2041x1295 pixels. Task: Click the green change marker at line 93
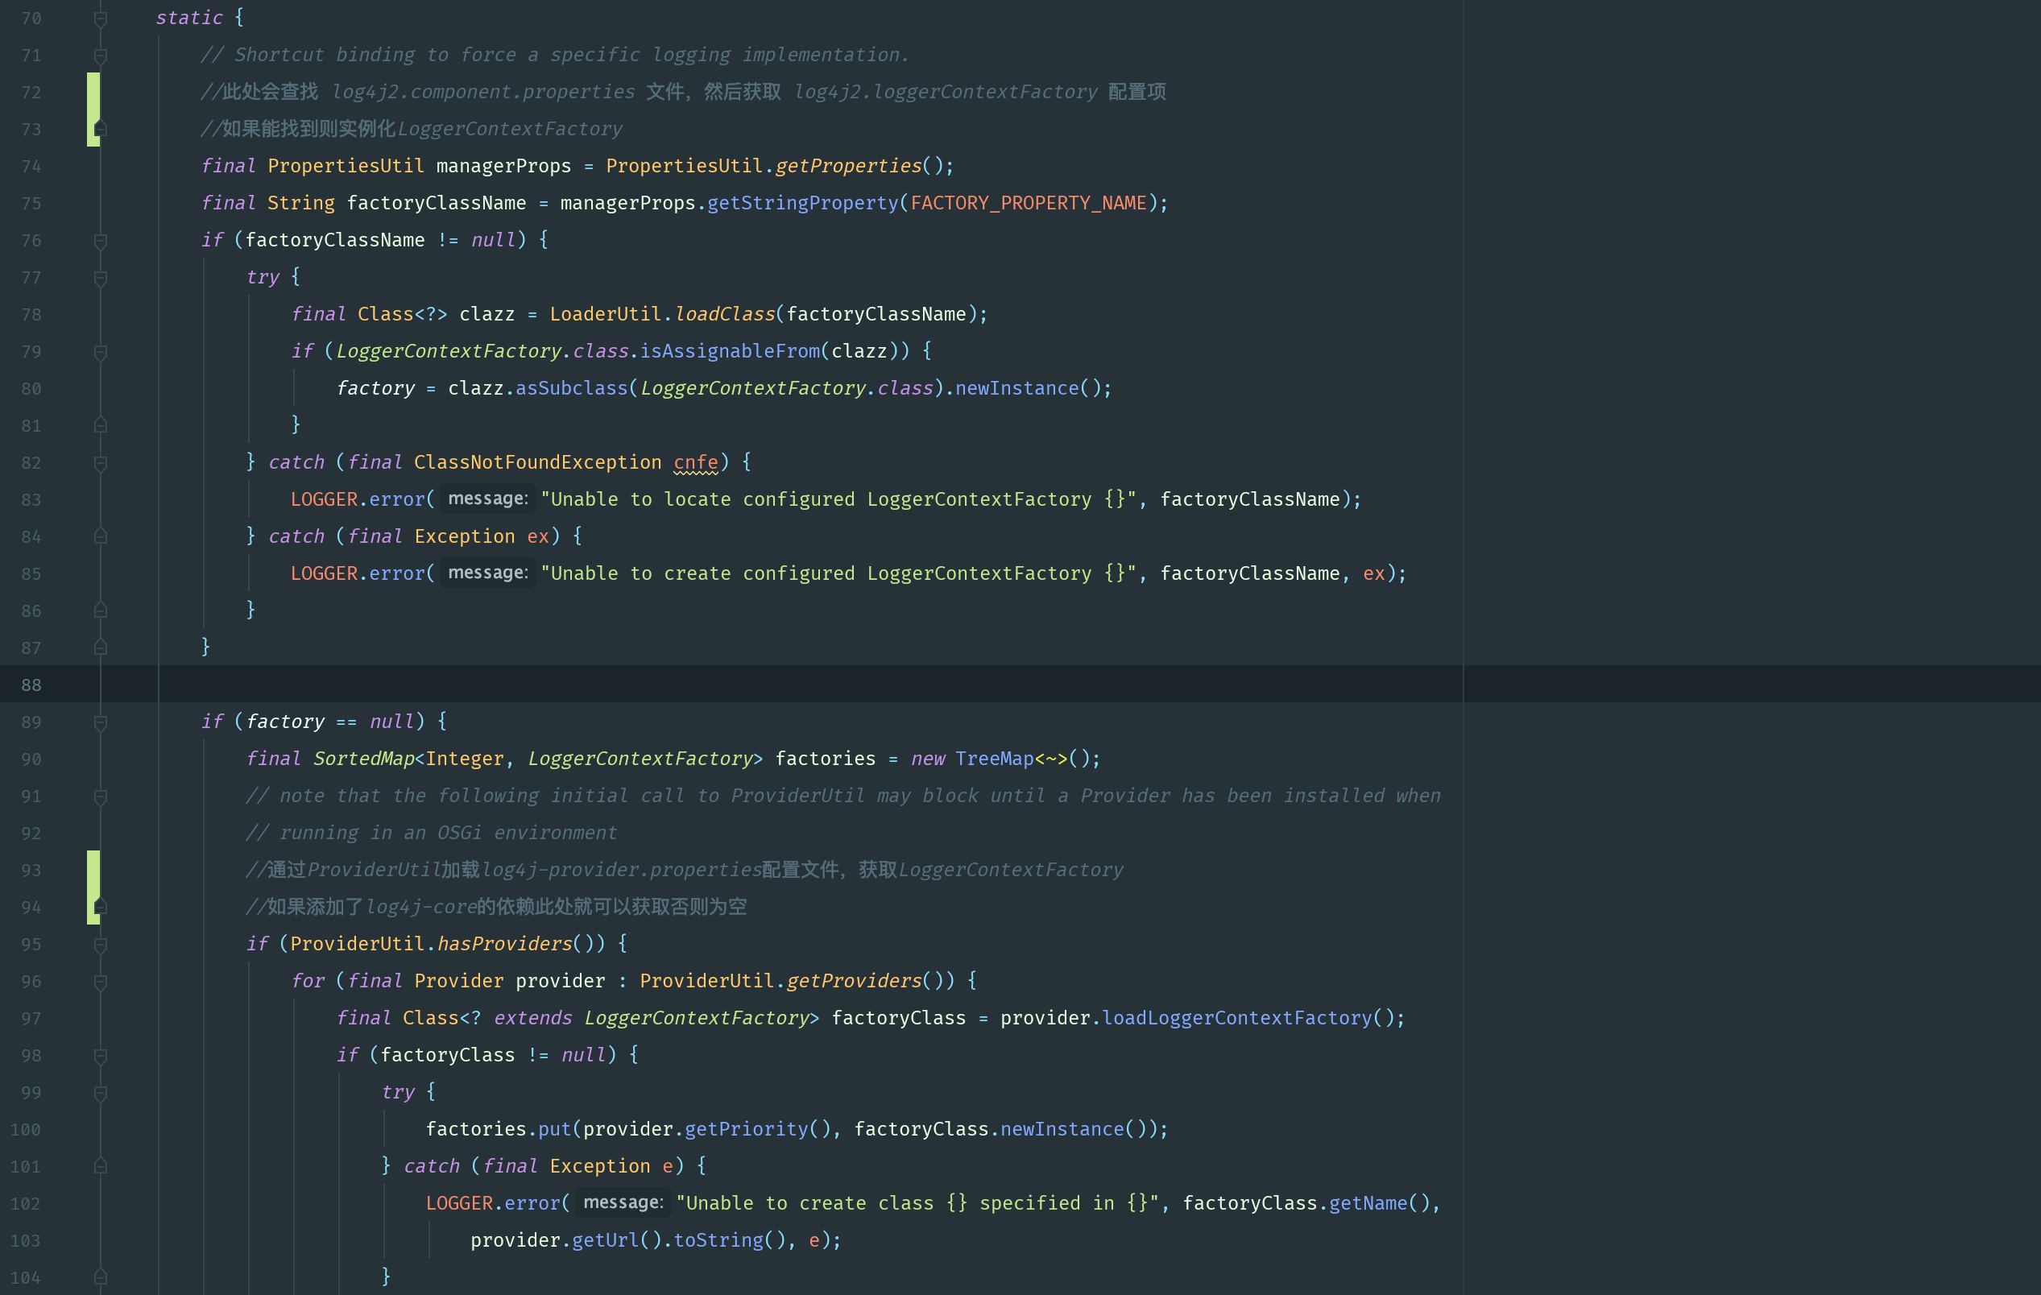93,887
